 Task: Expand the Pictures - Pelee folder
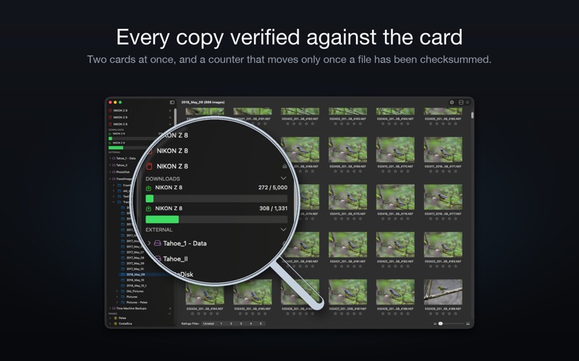click(117, 302)
